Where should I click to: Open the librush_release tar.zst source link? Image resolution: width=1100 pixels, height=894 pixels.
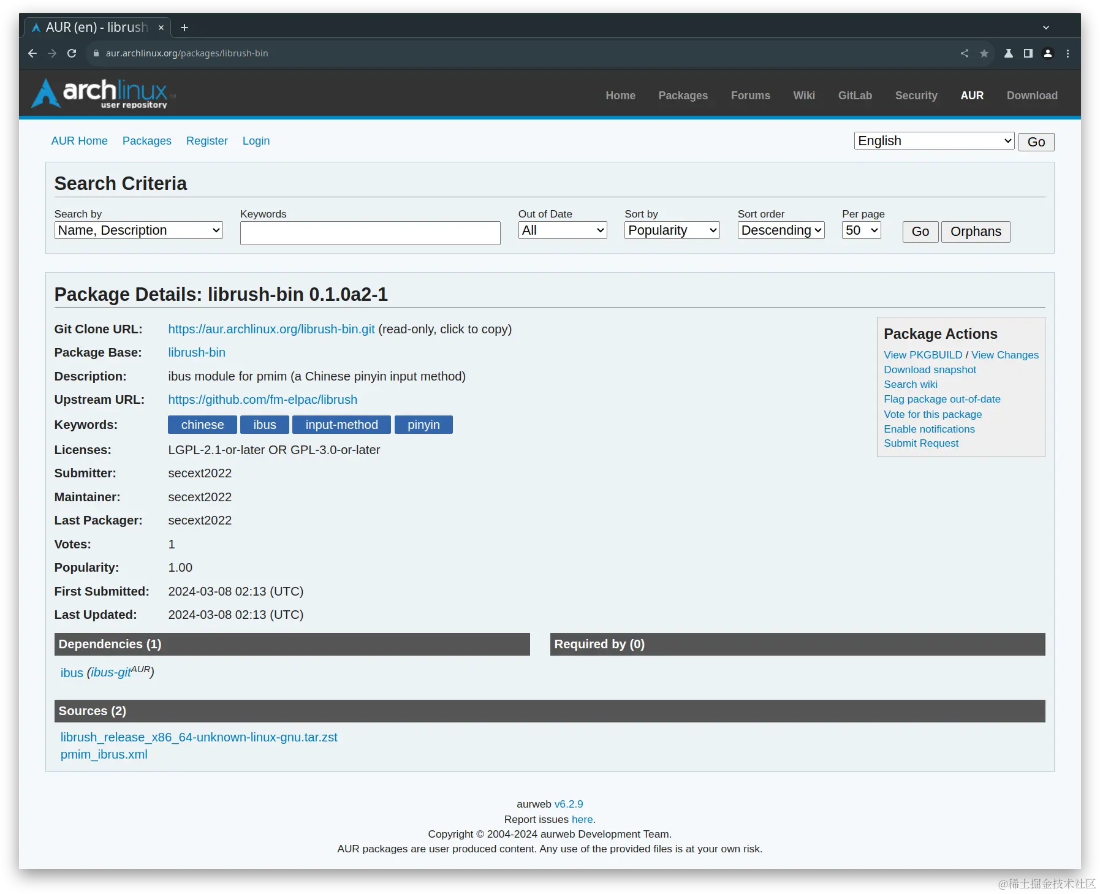point(199,737)
